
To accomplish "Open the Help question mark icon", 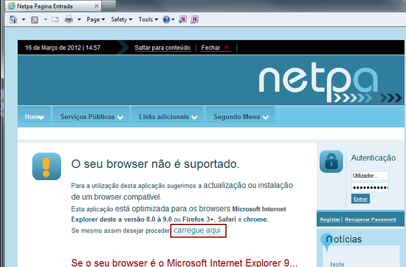I will 166,20.
